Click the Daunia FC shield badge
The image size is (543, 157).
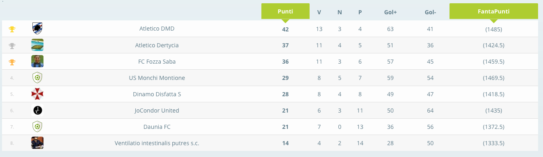tap(37, 126)
